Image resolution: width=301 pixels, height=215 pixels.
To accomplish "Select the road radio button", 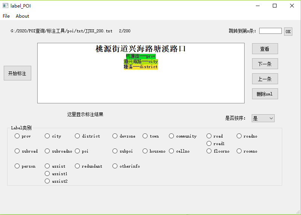I will [214, 136].
